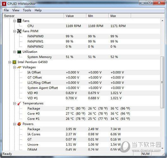Click the Voltages category label
The width and height of the screenshot is (167, 158).
[x=29, y=67]
